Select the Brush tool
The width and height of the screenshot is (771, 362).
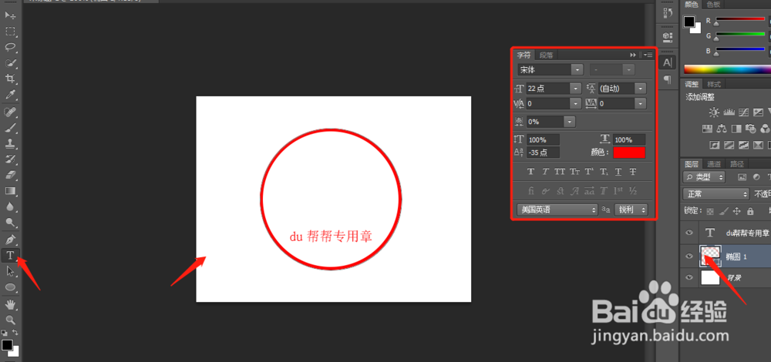pyautogui.click(x=10, y=128)
